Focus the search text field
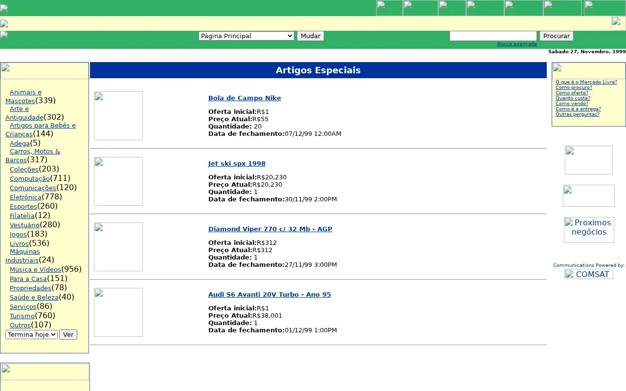 point(493,36)
